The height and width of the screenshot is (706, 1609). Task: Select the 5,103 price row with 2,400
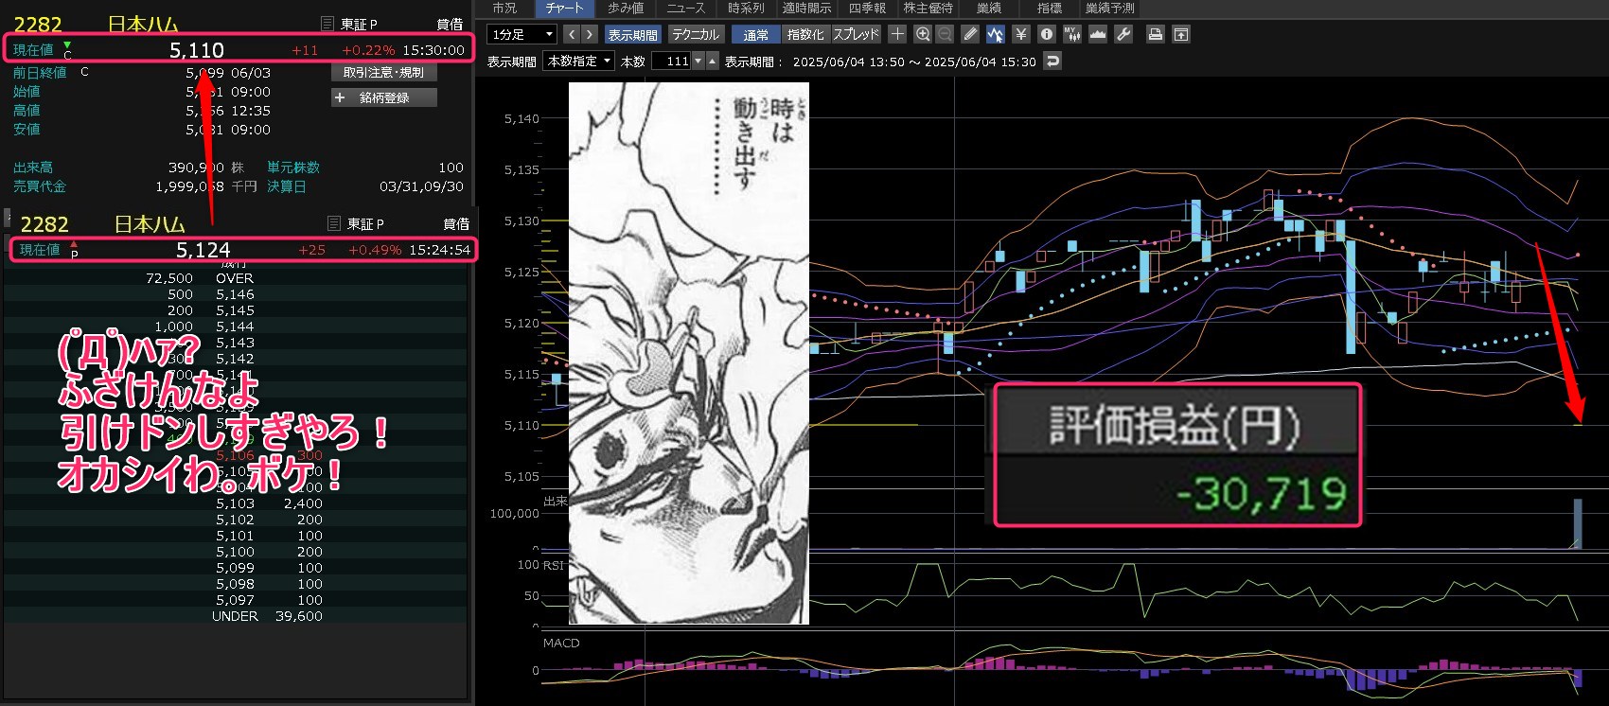(235, 503)
